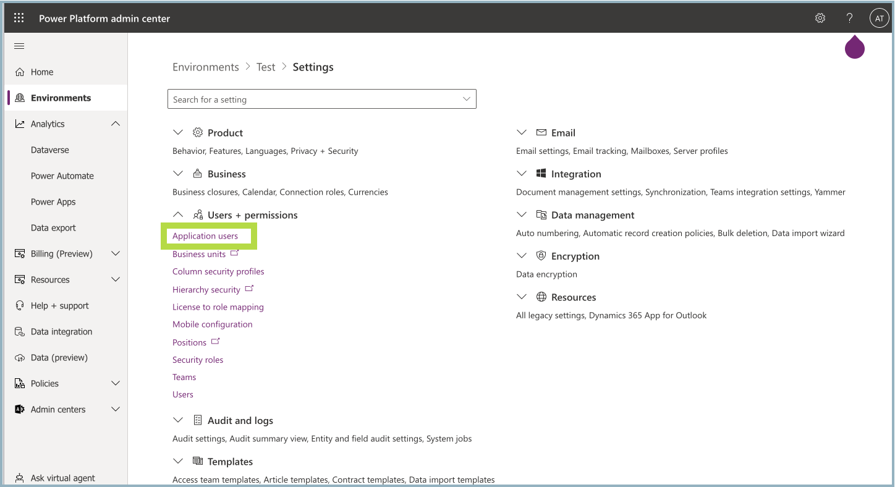
Task: Open the Teams link
Action: point(184,377)
